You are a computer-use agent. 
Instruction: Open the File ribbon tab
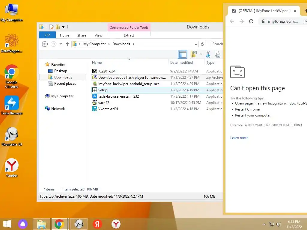[47, 35]
